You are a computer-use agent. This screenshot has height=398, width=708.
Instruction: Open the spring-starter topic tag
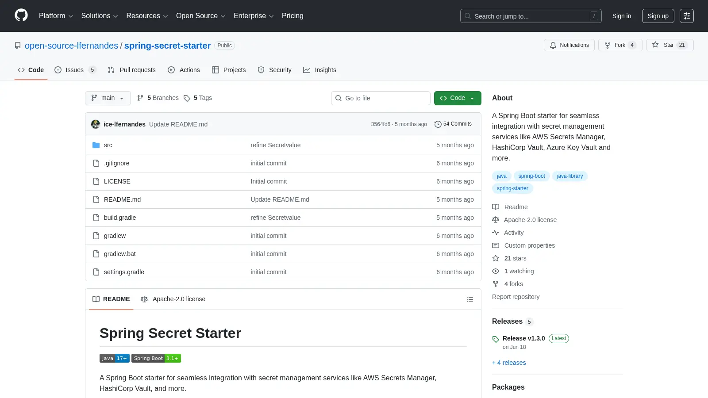click(x=512, y=188)
